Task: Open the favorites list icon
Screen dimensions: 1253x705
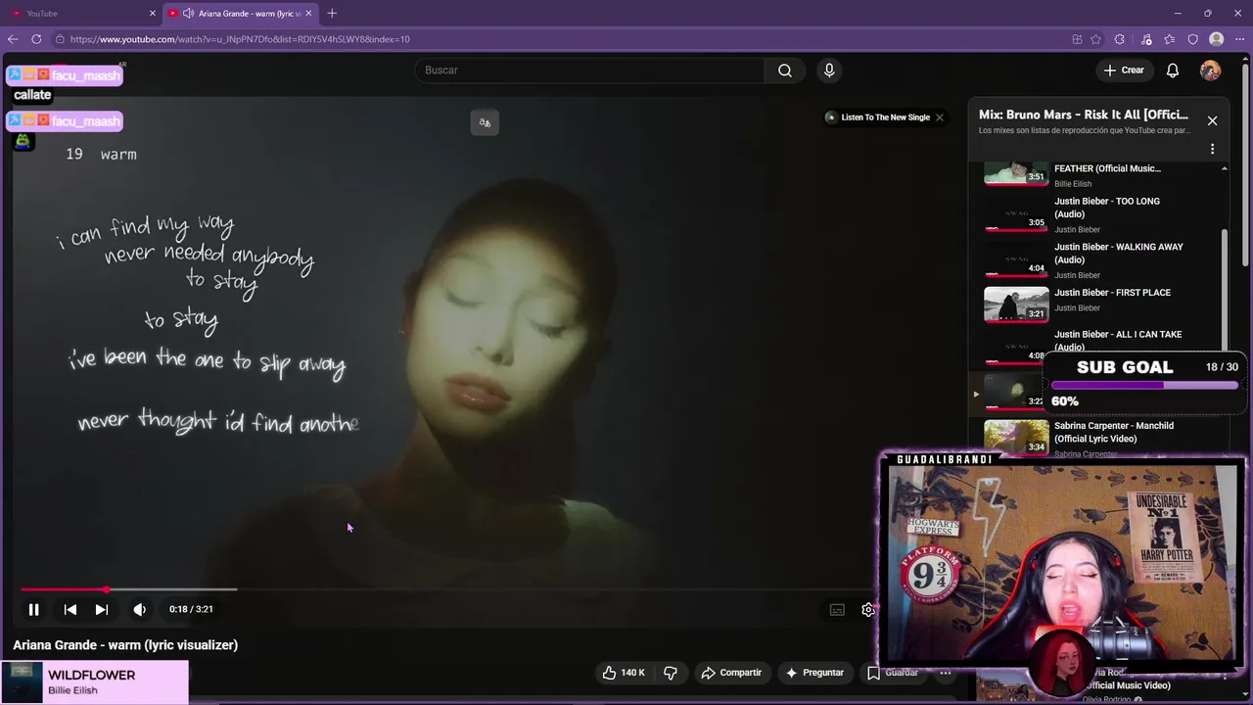Action: coord(1169,39)
